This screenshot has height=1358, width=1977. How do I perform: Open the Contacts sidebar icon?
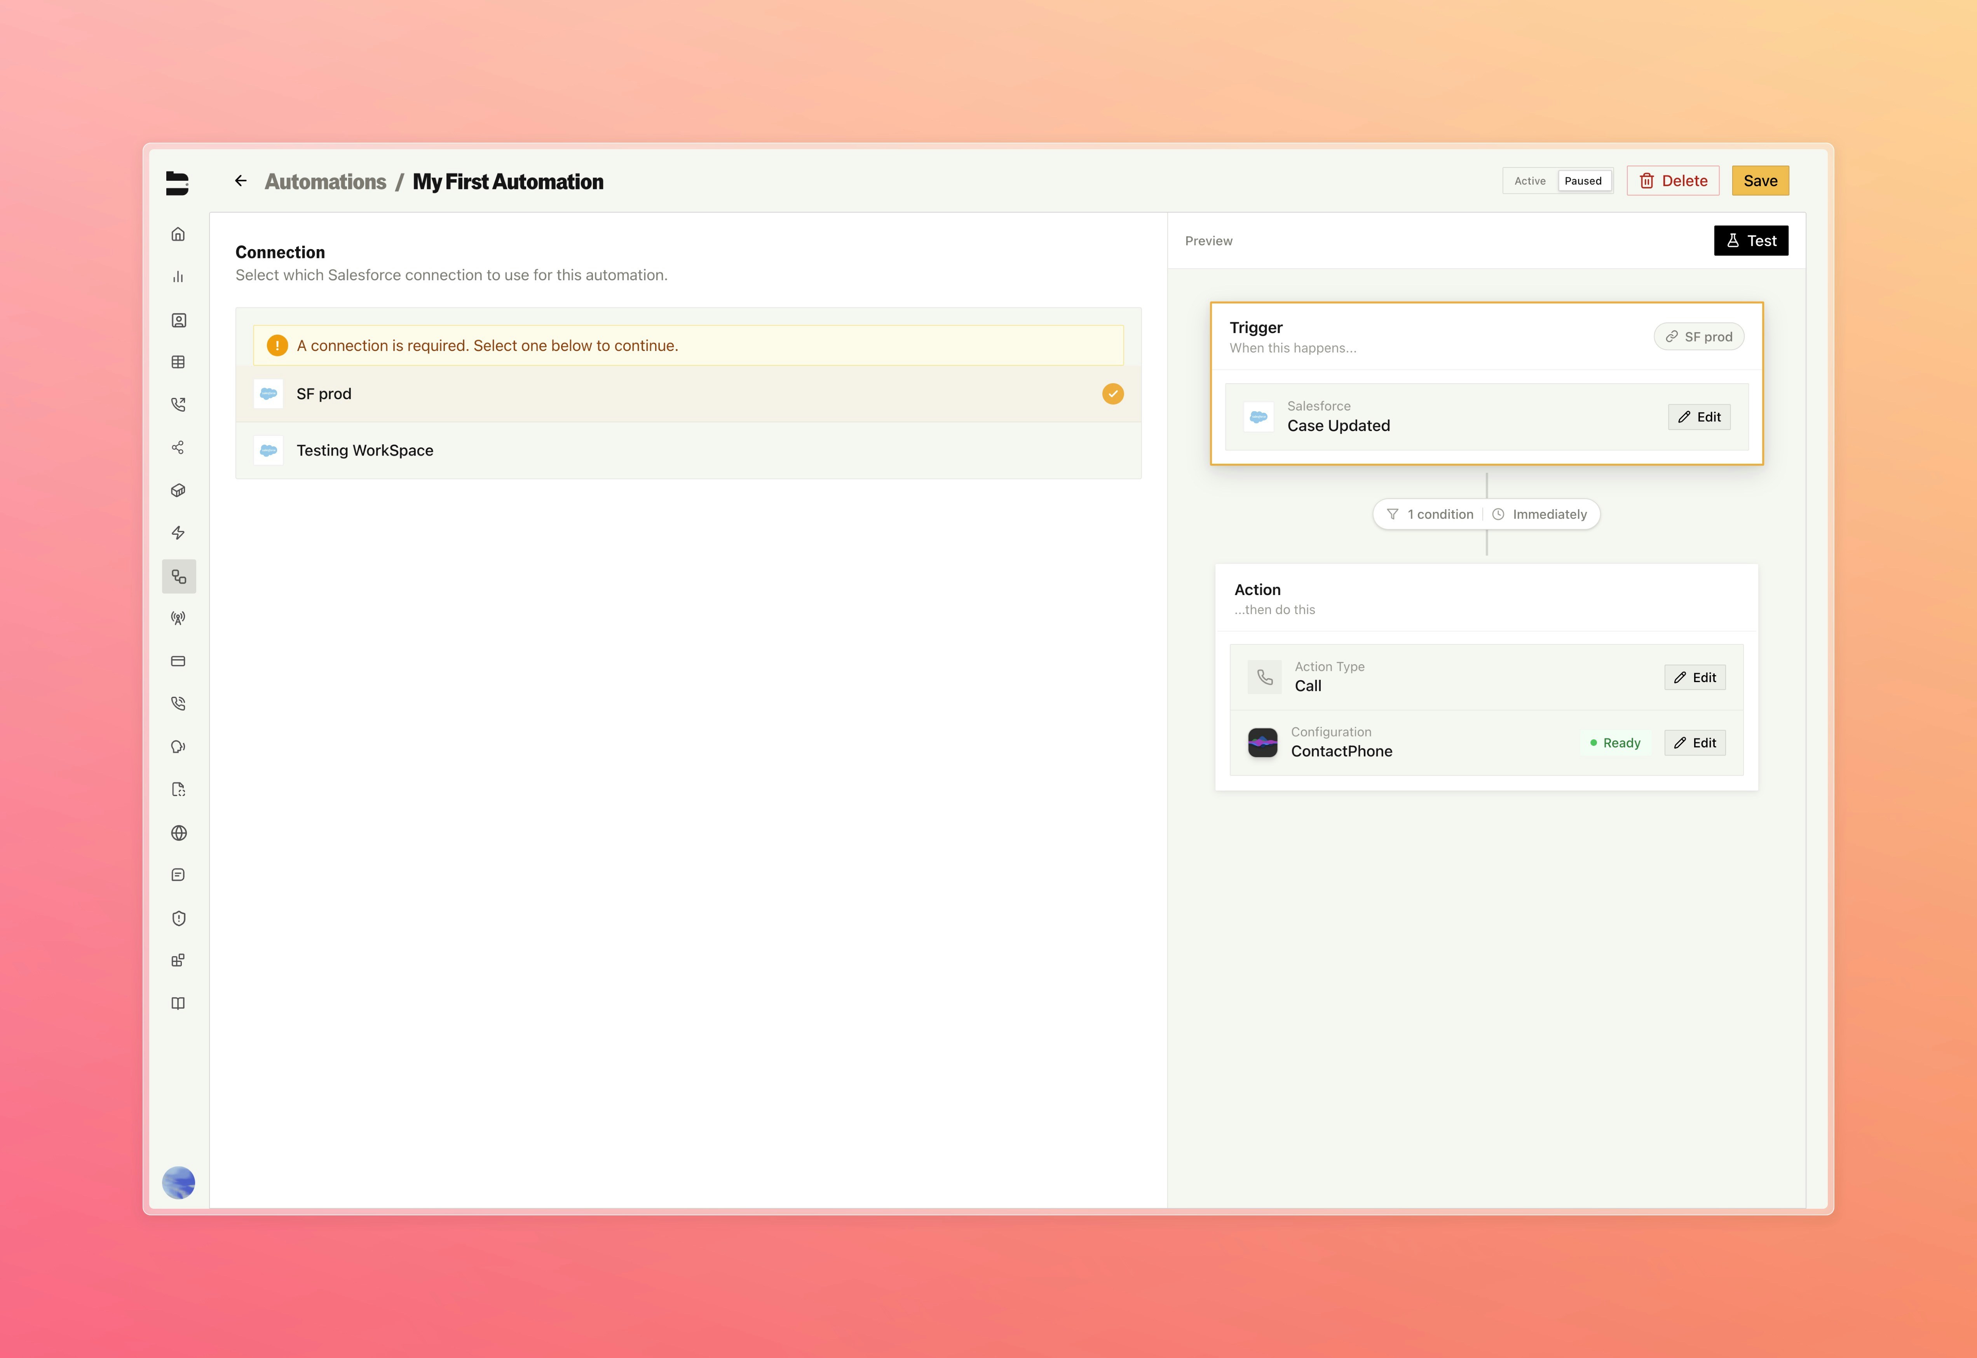pyautogui.click(x=179, y=319)
